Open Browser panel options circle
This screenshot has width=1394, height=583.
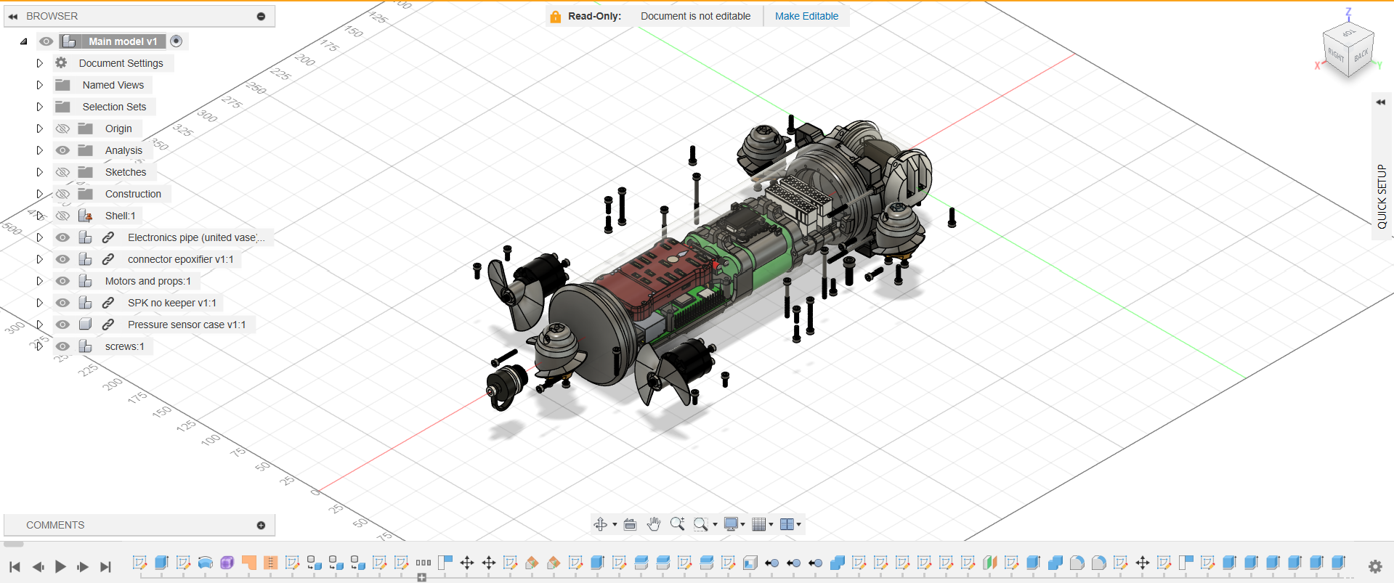click(261, 16)
